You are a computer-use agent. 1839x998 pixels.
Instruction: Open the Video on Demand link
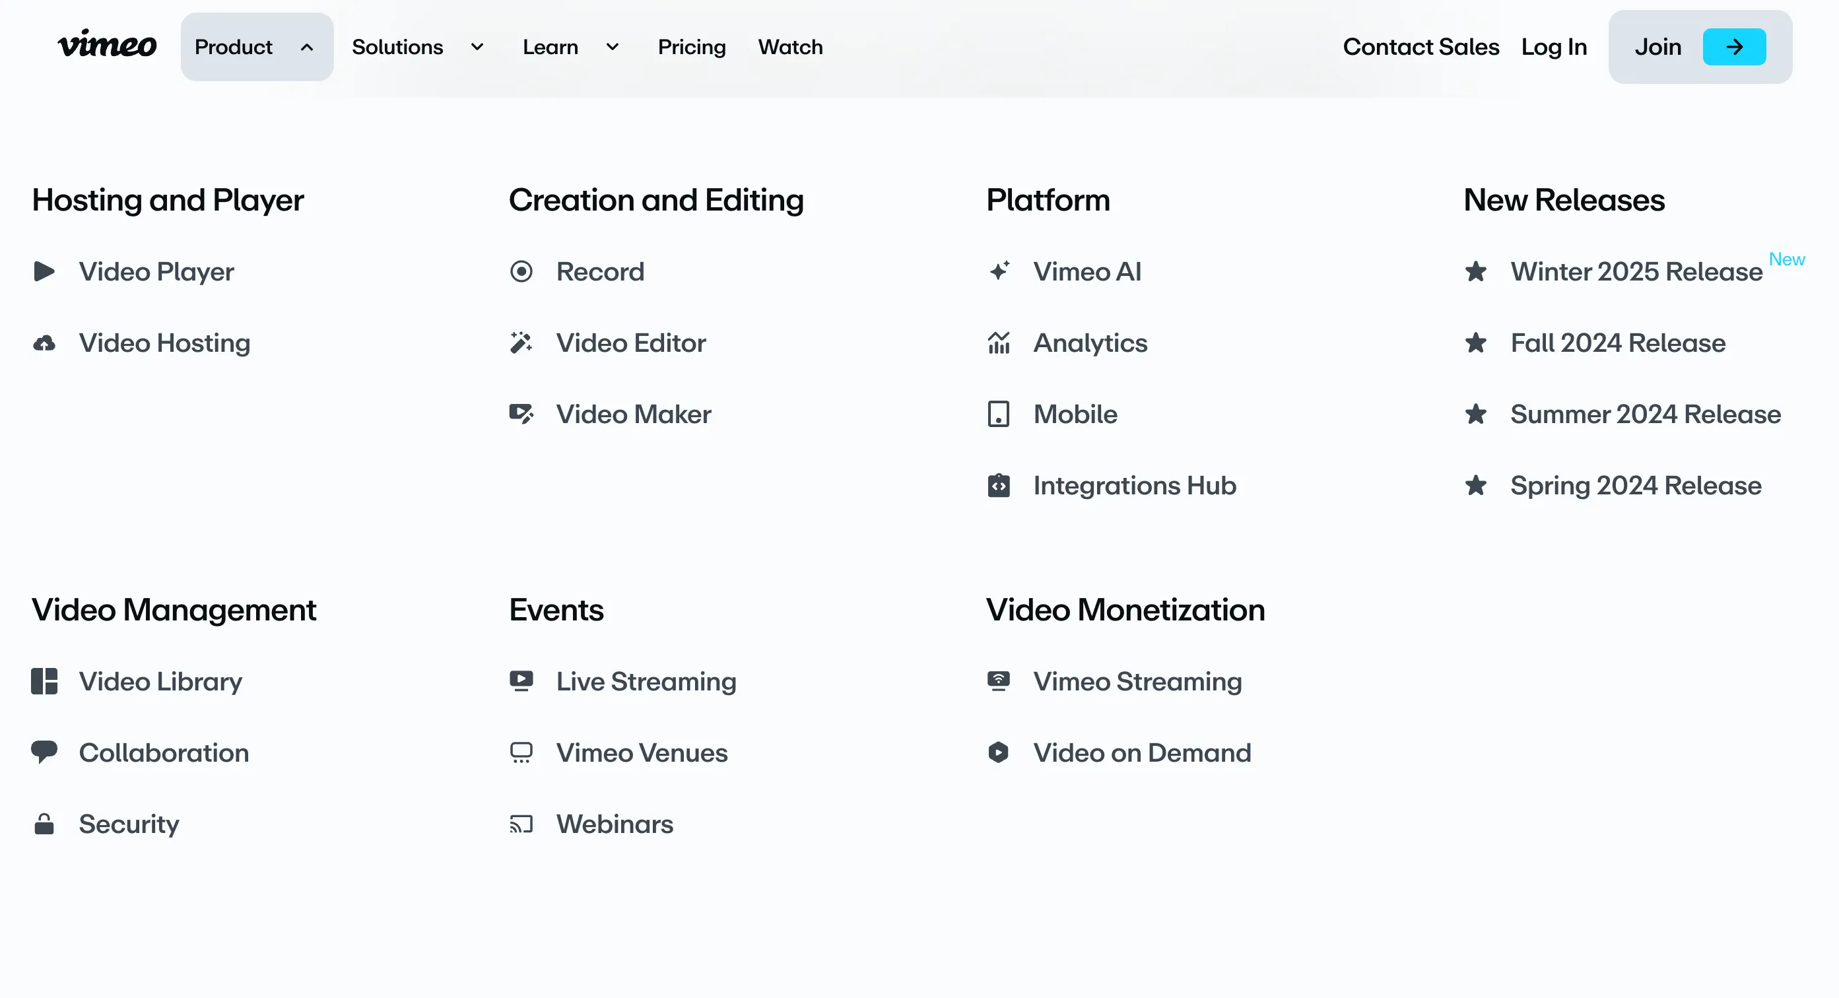coord(1142,752)
